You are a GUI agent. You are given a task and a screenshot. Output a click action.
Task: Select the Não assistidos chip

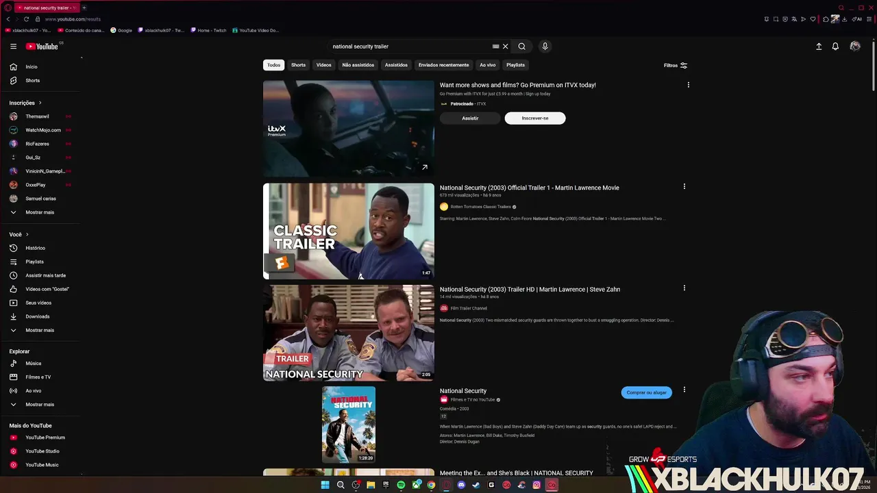358,65
